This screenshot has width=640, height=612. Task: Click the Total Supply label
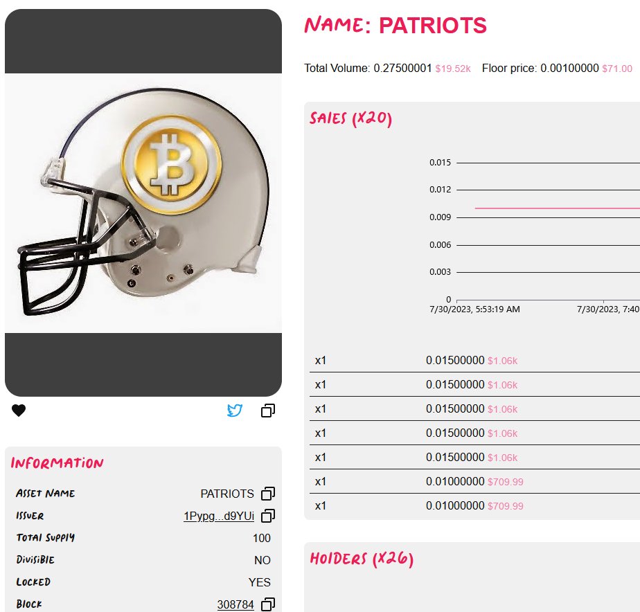[x=45, y=538]
